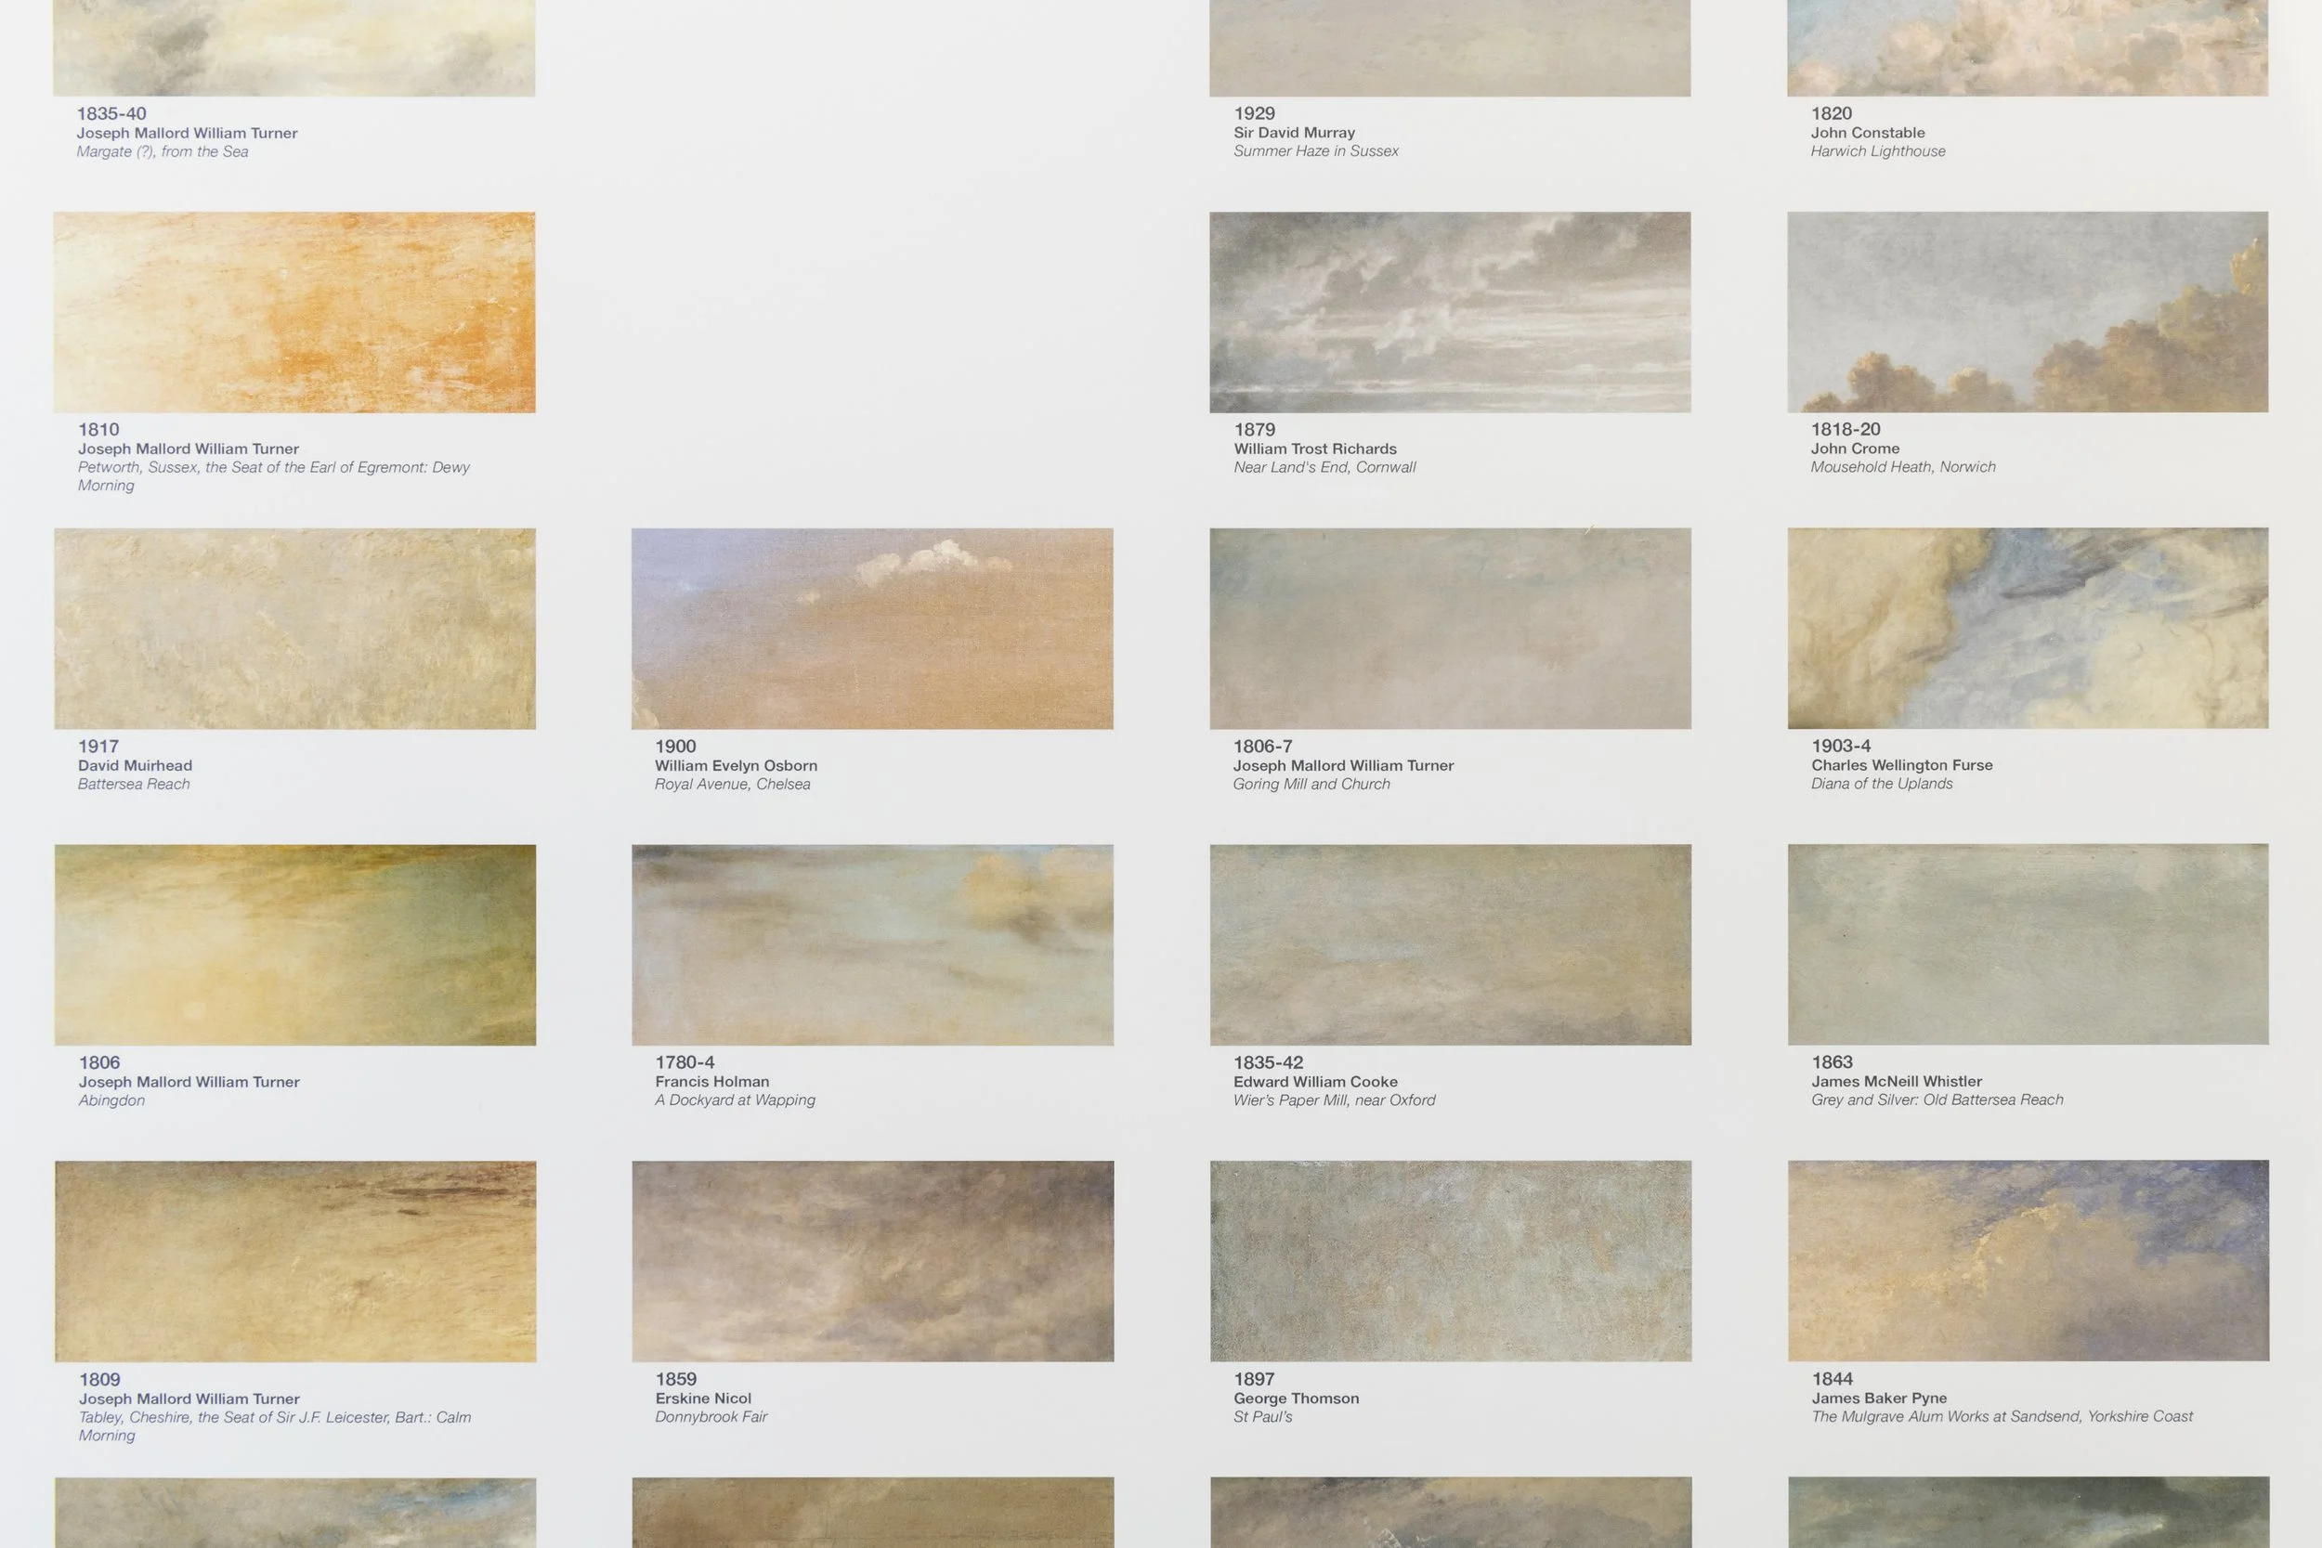Viewport: 2322px width, 1548px height.
Task: Click the orange Petworth, Sussex sky swatch
Action: (x=294, y=312)
